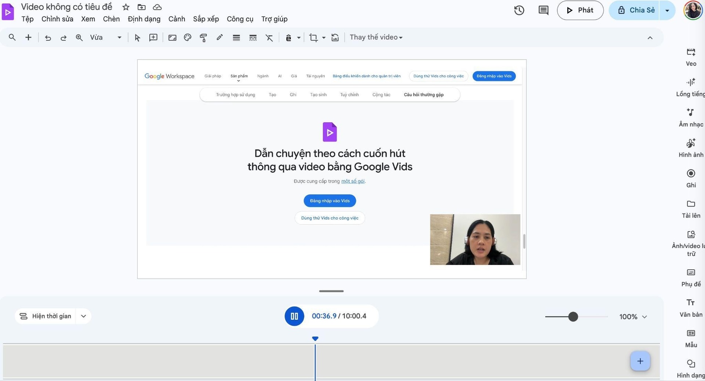Open the Veo panel
The height and width of the screenshot is (381, 705).
pos(691,57)
